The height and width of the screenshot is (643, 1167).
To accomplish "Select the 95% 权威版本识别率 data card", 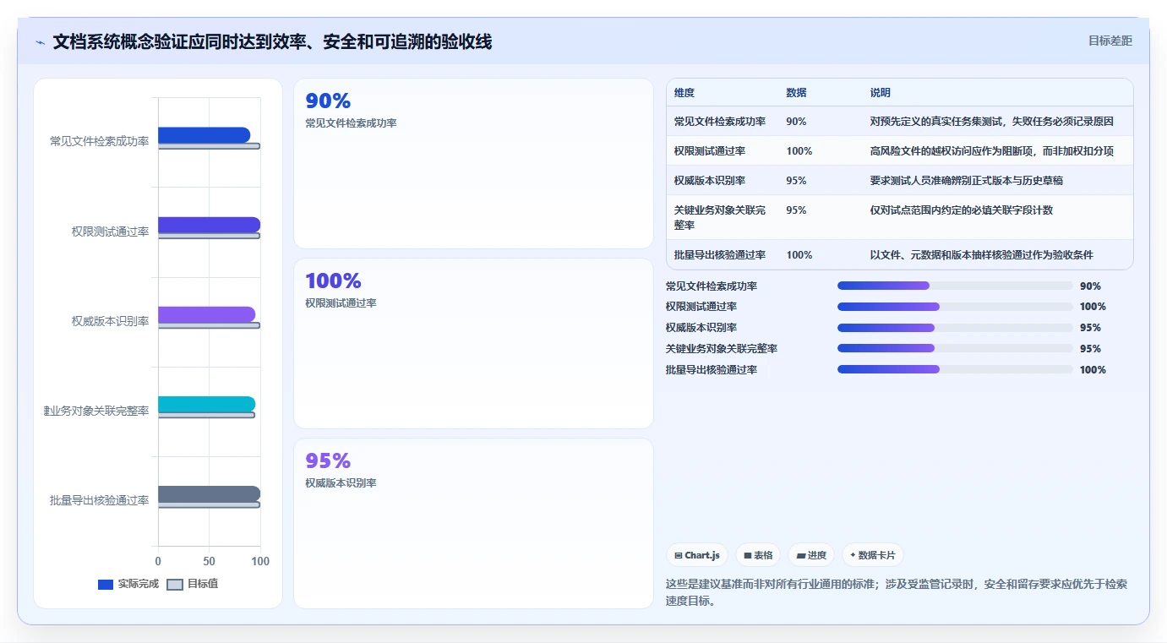I will click(x=473, y=523).
